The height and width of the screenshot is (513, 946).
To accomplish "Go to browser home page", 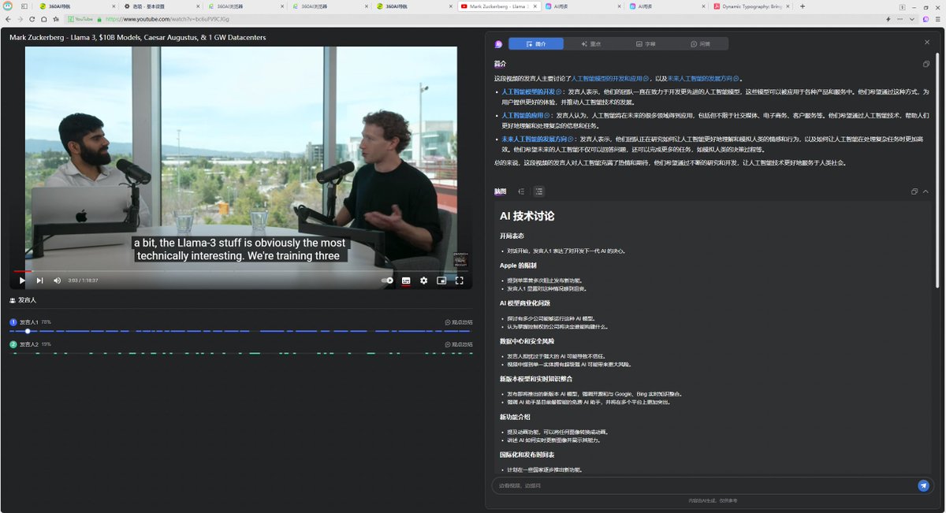I will [44, 19].
